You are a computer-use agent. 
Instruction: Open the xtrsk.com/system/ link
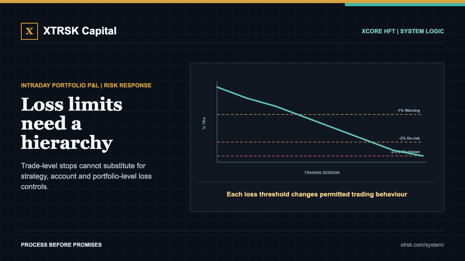pos(422,245)
